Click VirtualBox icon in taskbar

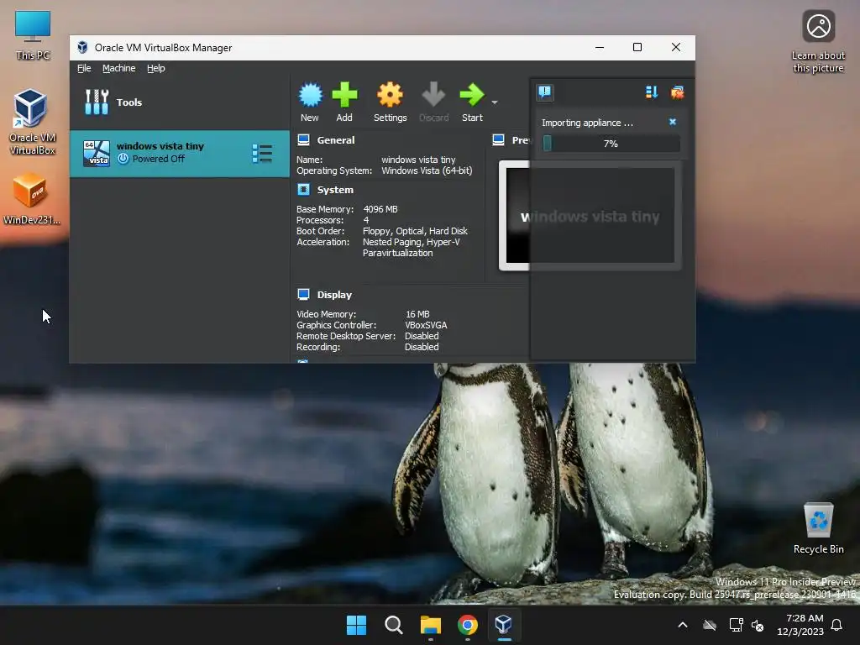coord(504,625)
